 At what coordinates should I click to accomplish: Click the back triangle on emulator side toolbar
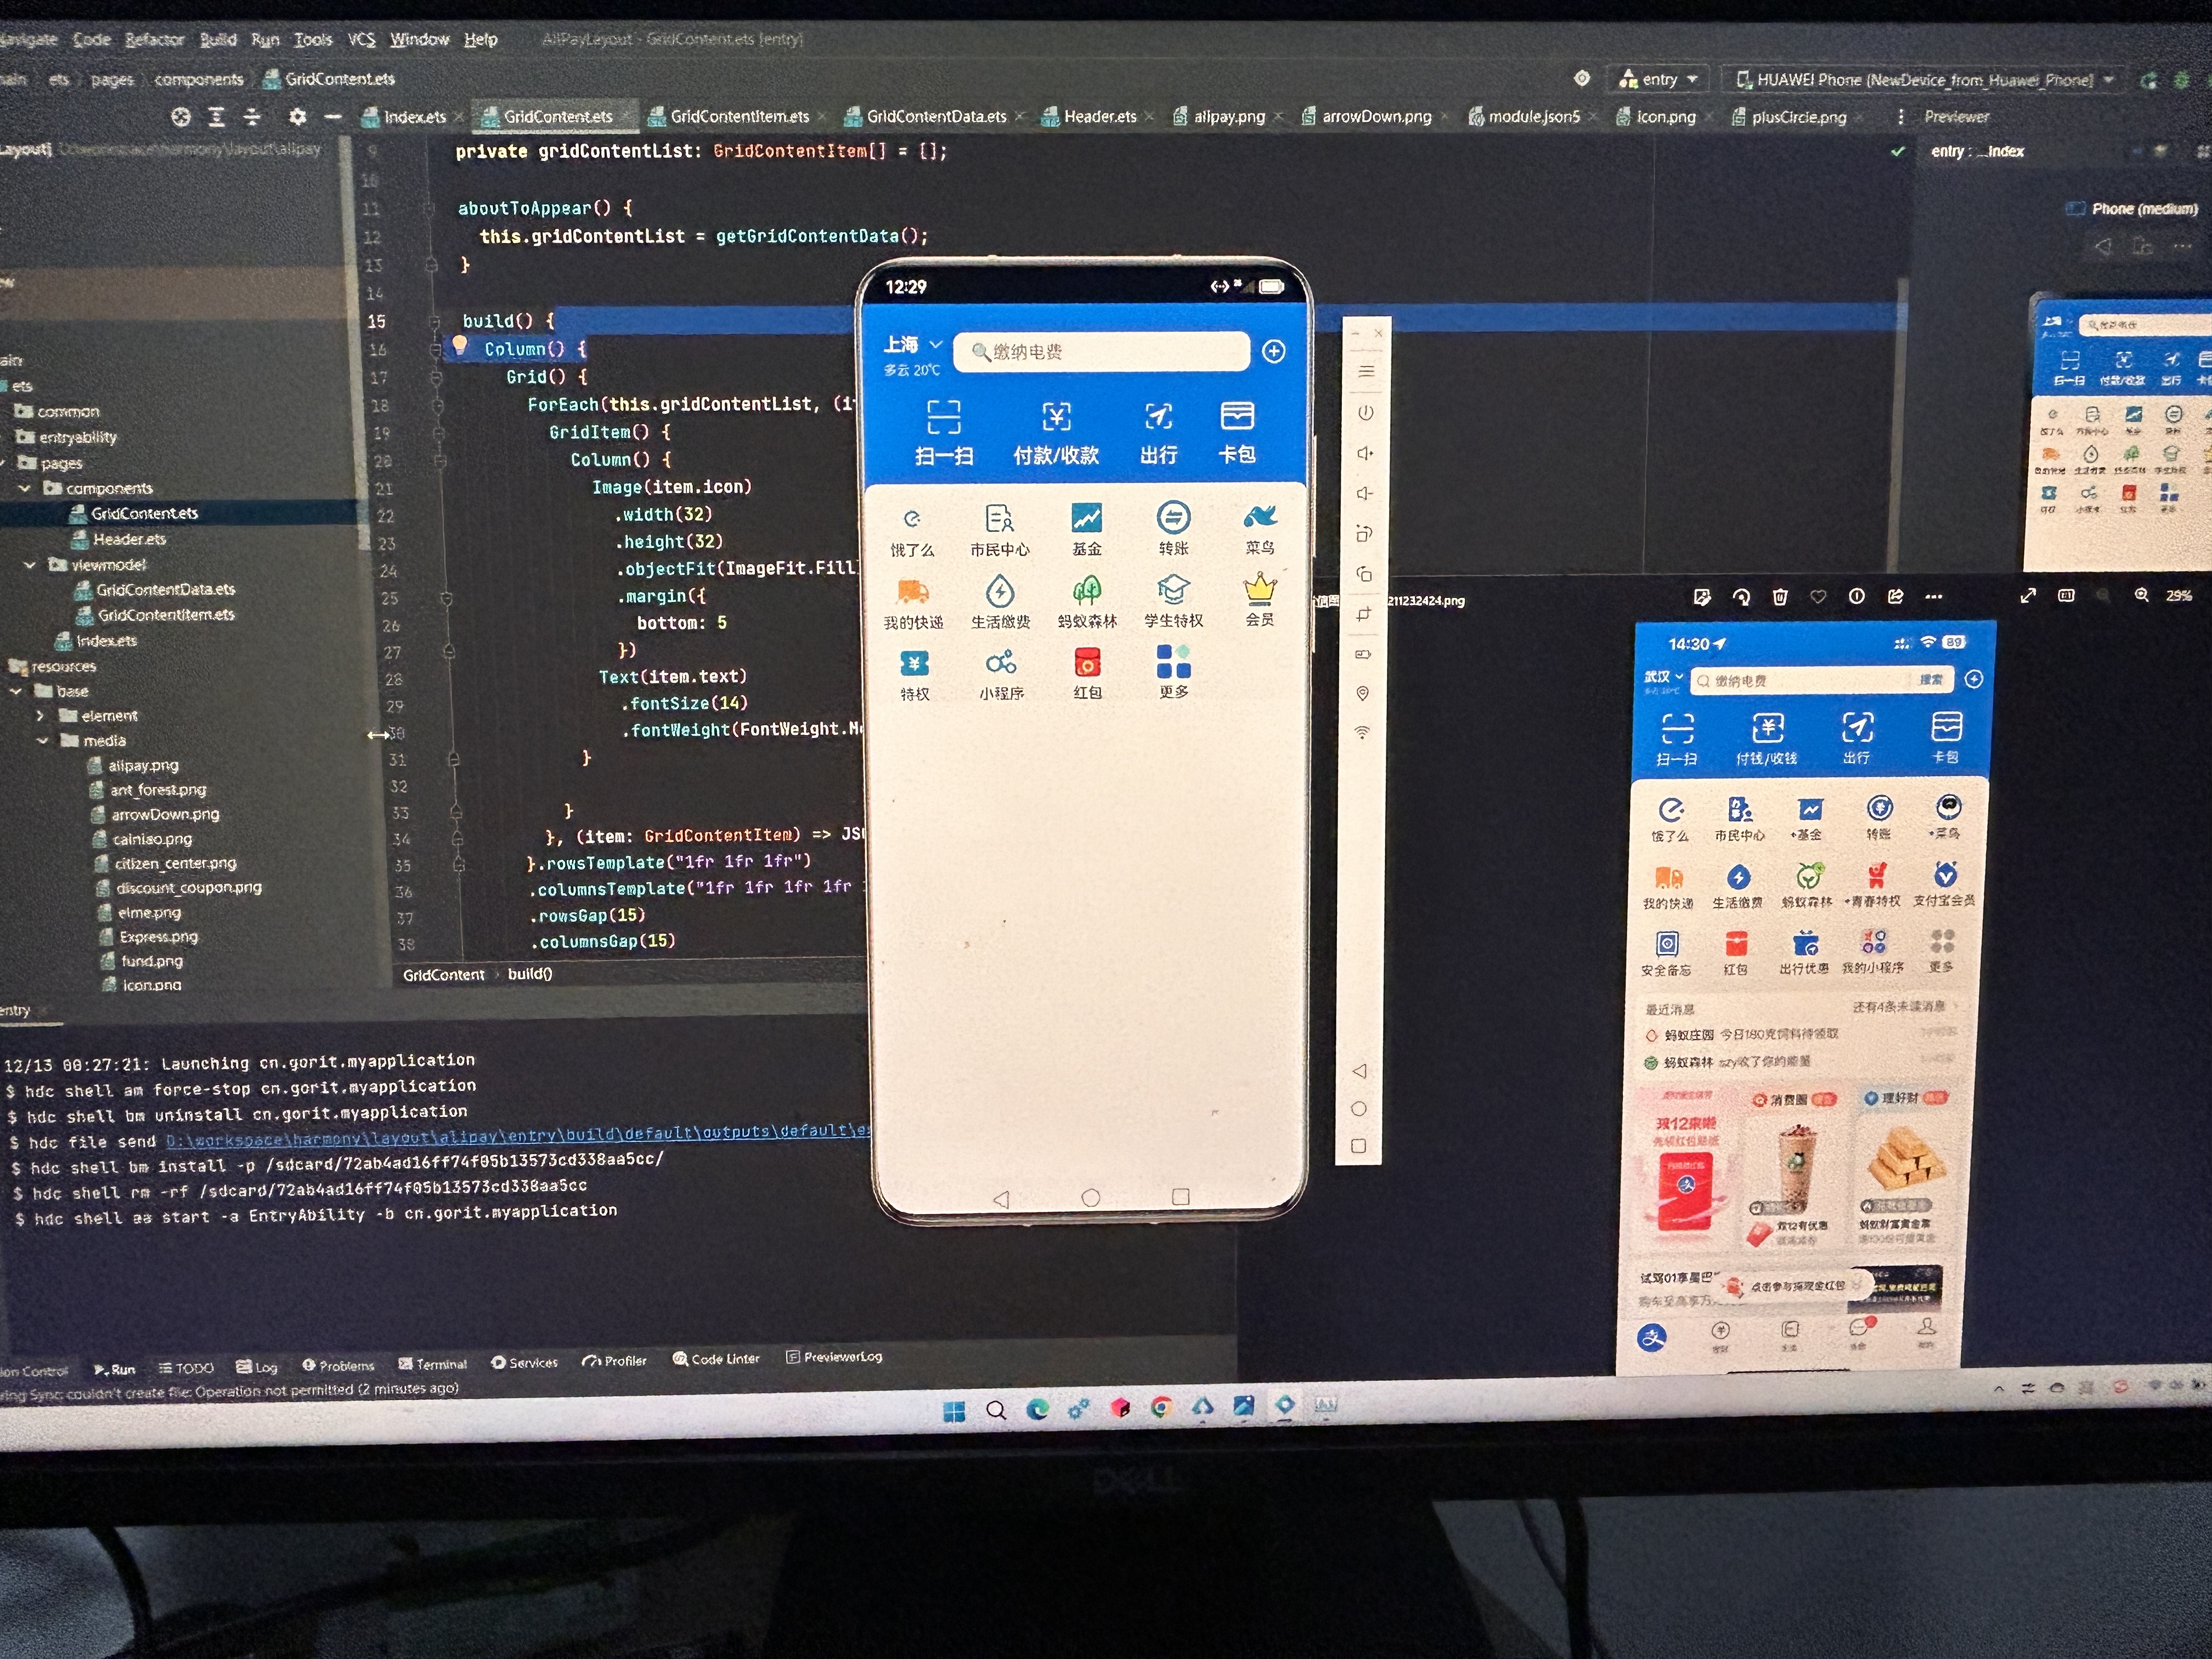[1359, 1071]
